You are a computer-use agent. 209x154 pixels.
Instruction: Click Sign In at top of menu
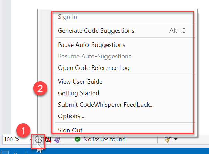tap(67, 17)
